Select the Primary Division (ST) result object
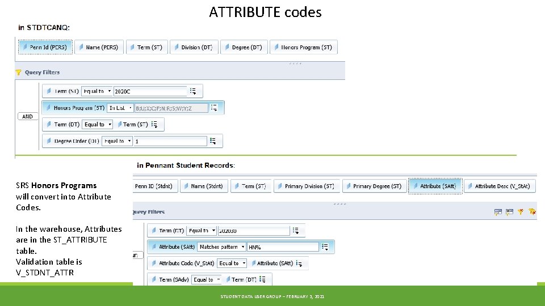545x306 pixels. pos(306,186)
